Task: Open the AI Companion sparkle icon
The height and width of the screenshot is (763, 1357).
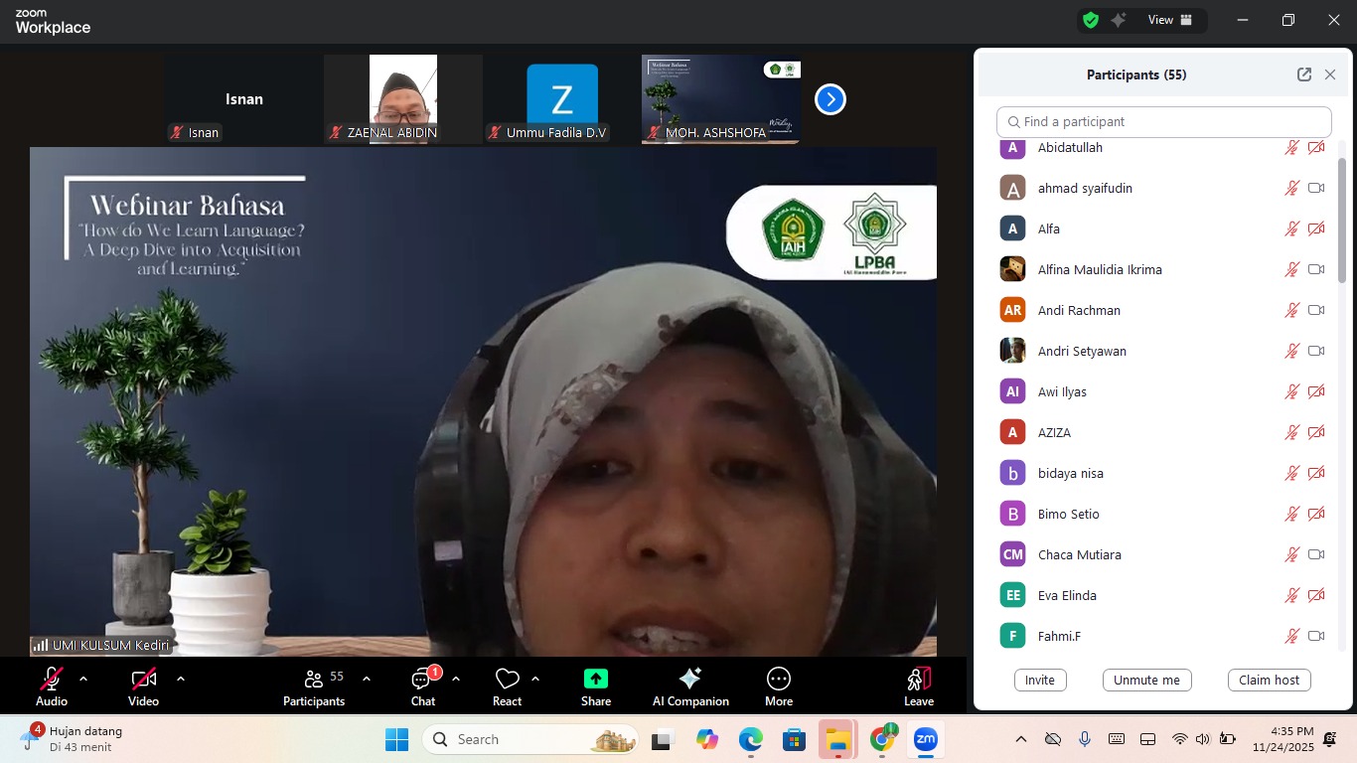Action: point(690,679)
